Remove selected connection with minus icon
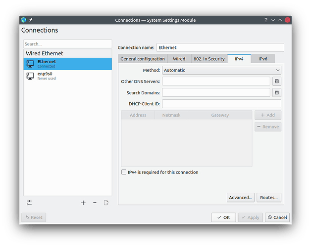 (x=95, y=203)
